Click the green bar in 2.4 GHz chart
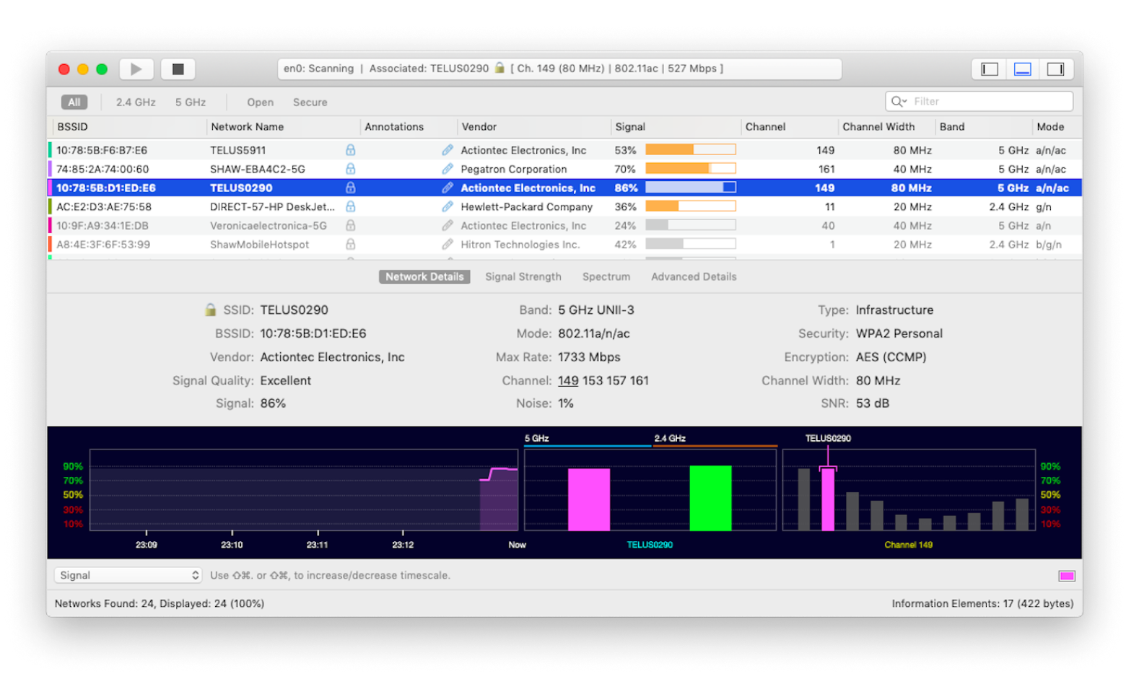The height and width of the screenshot is (684, 1126). click(710, 498)
